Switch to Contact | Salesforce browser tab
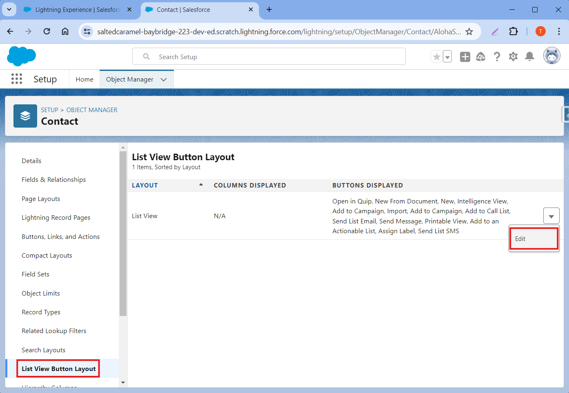 coord(200,9)
